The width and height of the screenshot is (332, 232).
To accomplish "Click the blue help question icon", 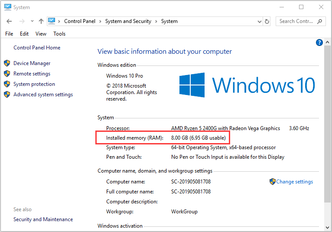I will click(319, 42).
